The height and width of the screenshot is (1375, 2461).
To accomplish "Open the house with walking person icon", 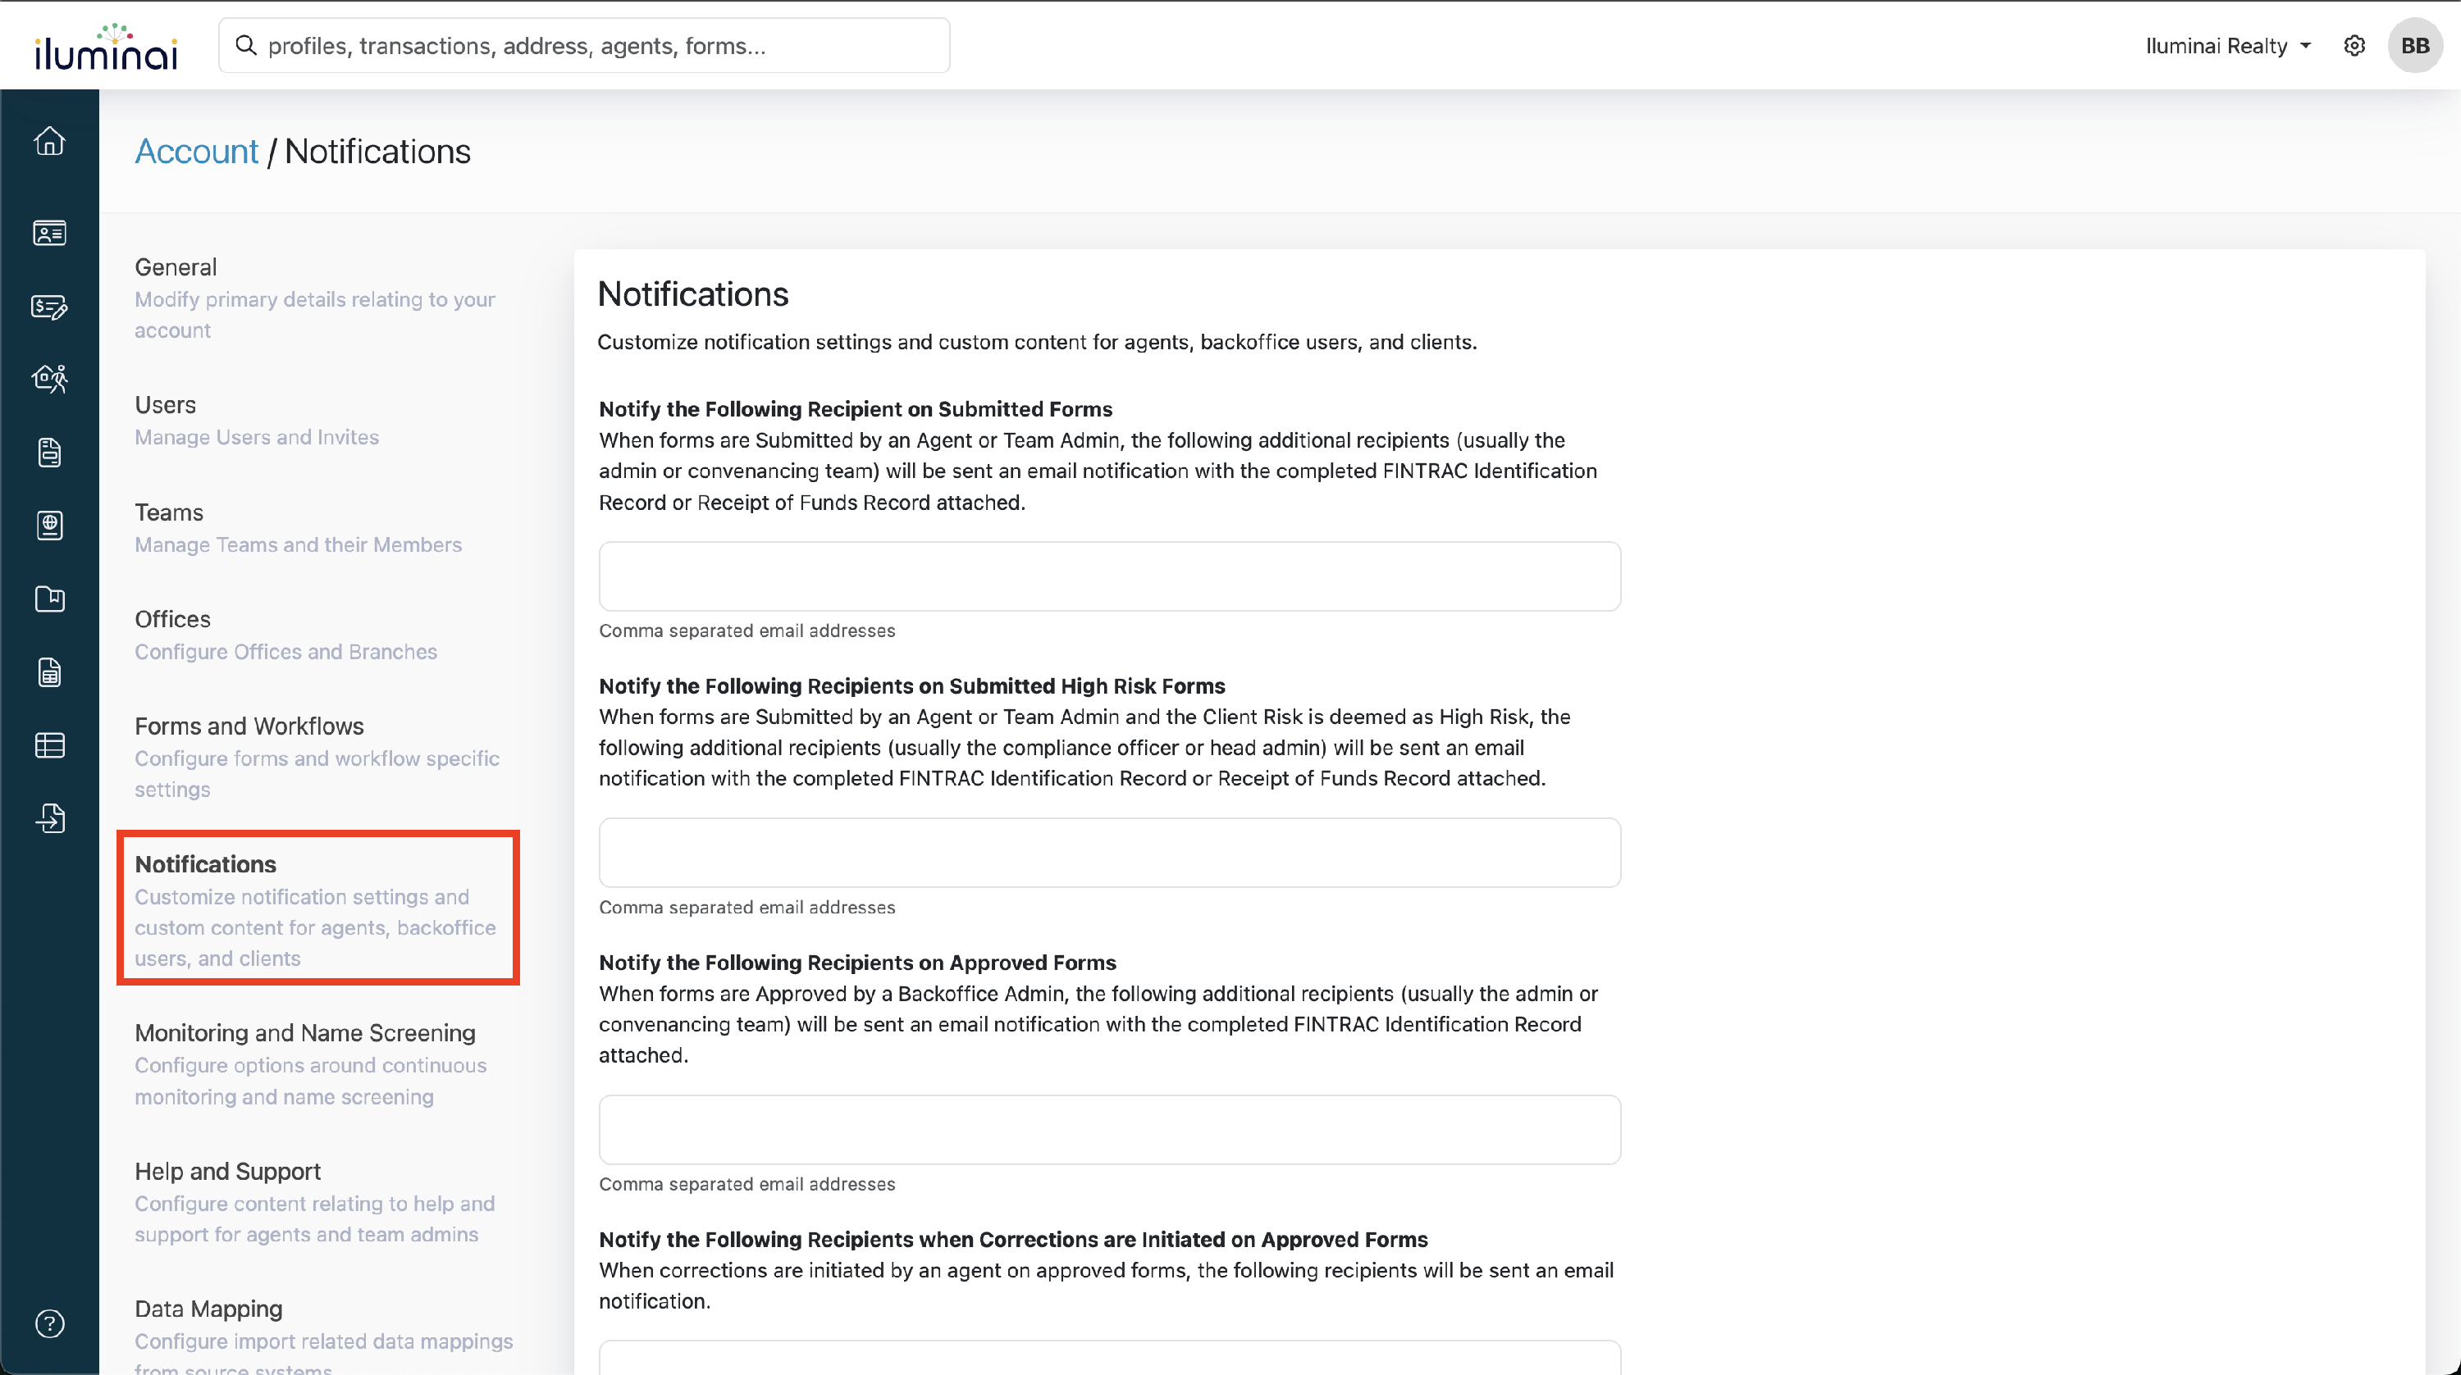I will (50, 379).
